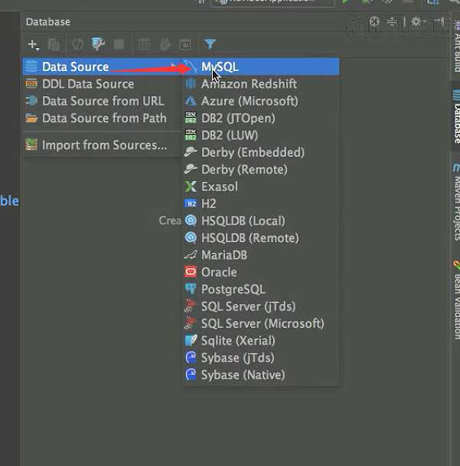Select Azure (Microsoft) data source
460x466 pixels.
(261, 101)
